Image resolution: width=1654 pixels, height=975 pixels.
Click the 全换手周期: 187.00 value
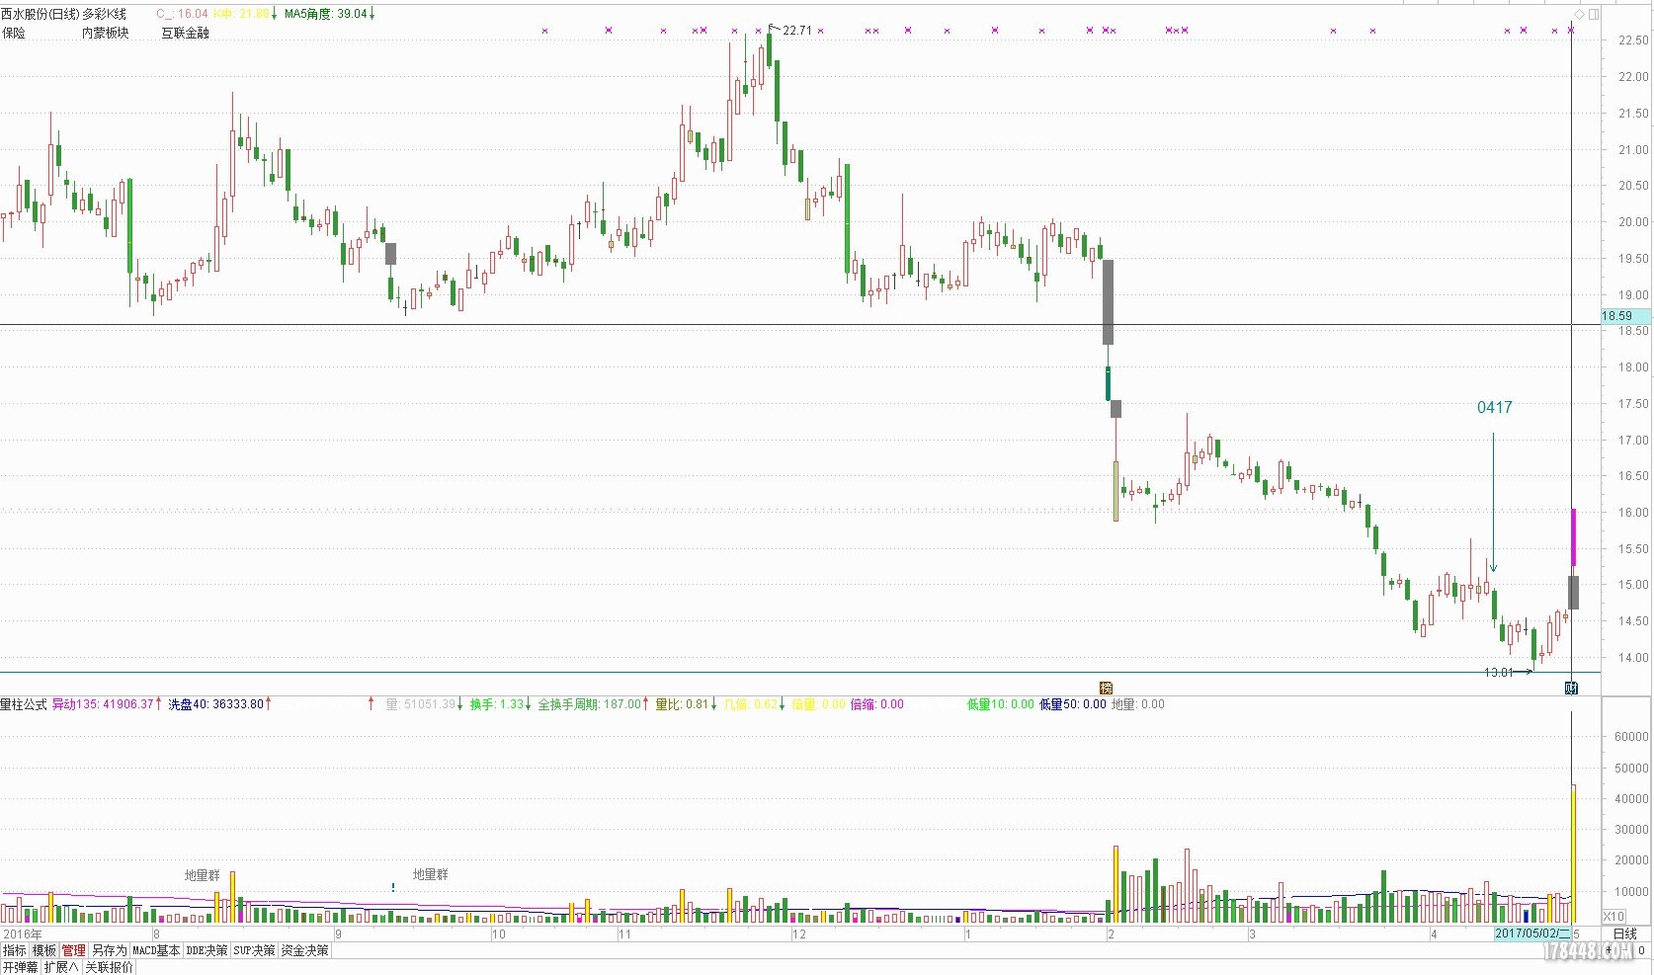(x=590, y=704)
